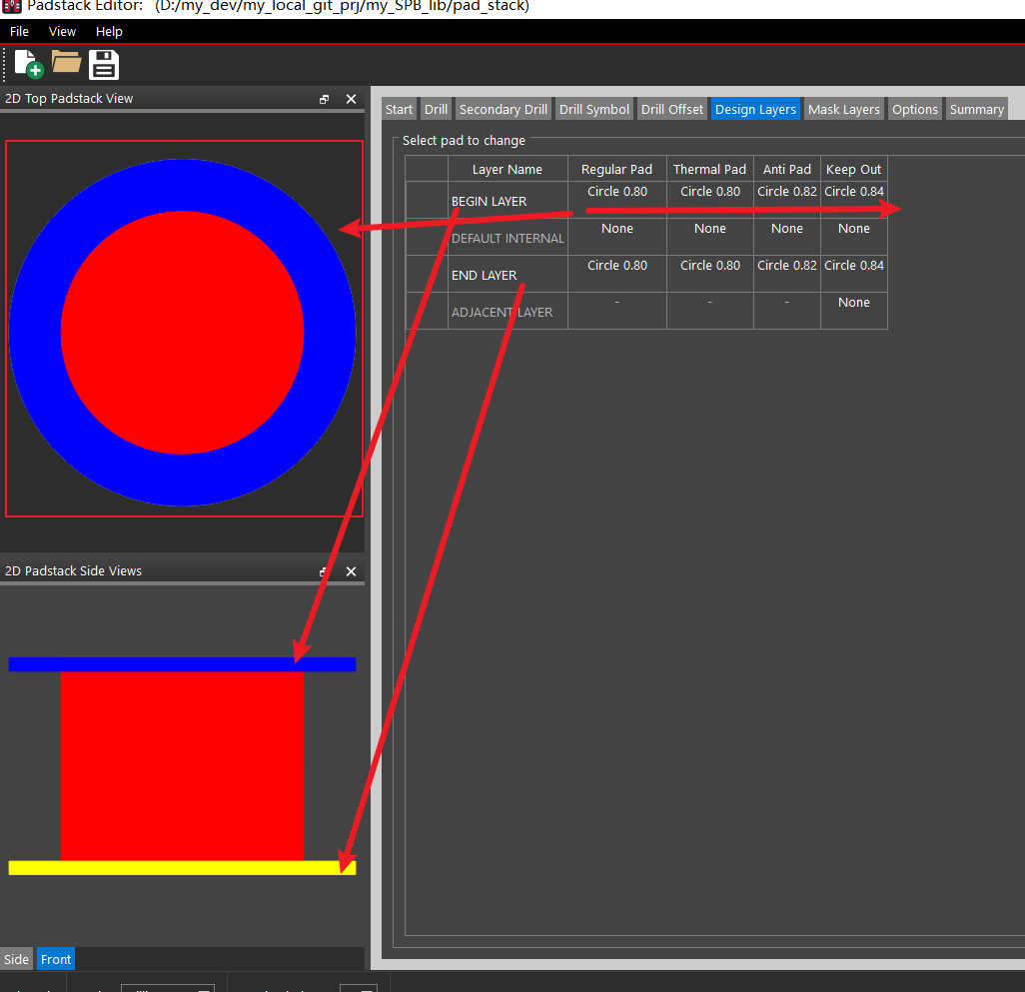Open the File menu

pyautogui.click(x=18, y=31)
